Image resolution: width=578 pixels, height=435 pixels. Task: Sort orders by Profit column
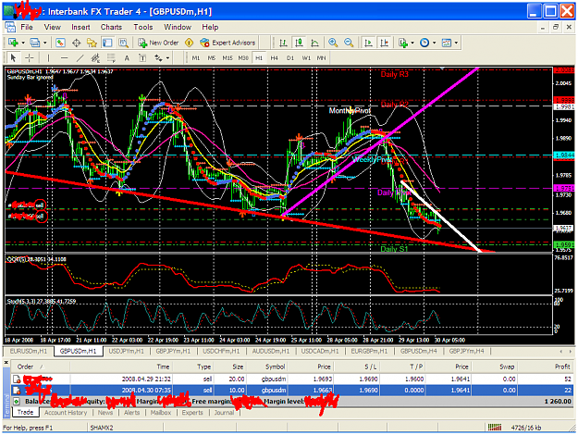(546, 367)
